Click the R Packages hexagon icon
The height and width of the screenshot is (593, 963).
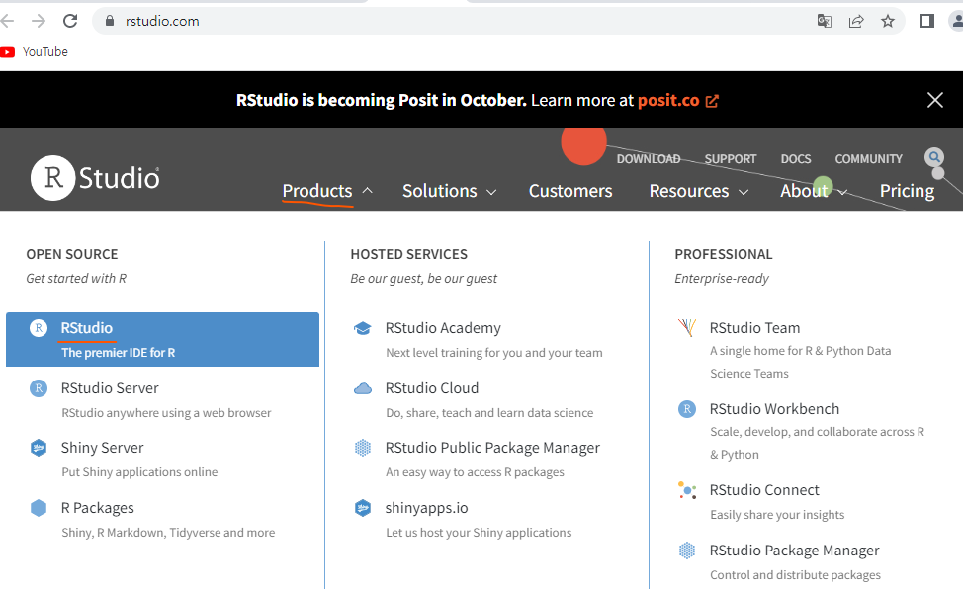(39, 508)
